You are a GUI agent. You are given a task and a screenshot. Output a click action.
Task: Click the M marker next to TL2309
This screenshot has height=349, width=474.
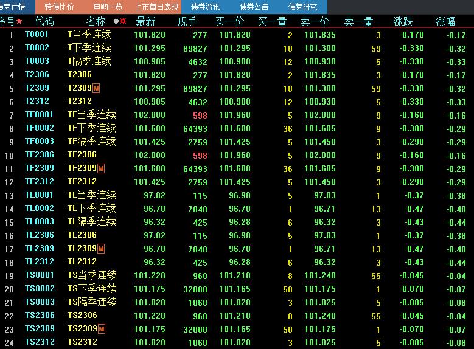pos(101,249)
